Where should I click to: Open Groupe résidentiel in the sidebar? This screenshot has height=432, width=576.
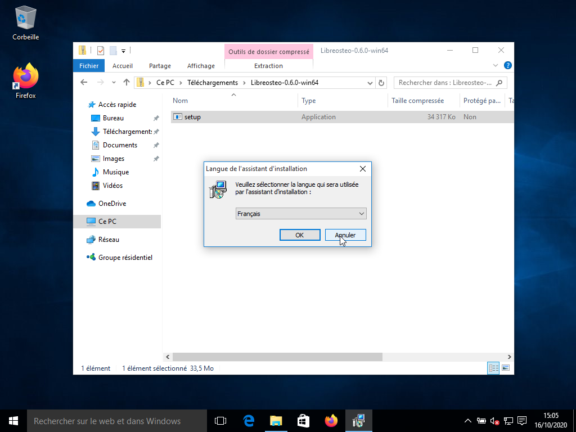125,258
